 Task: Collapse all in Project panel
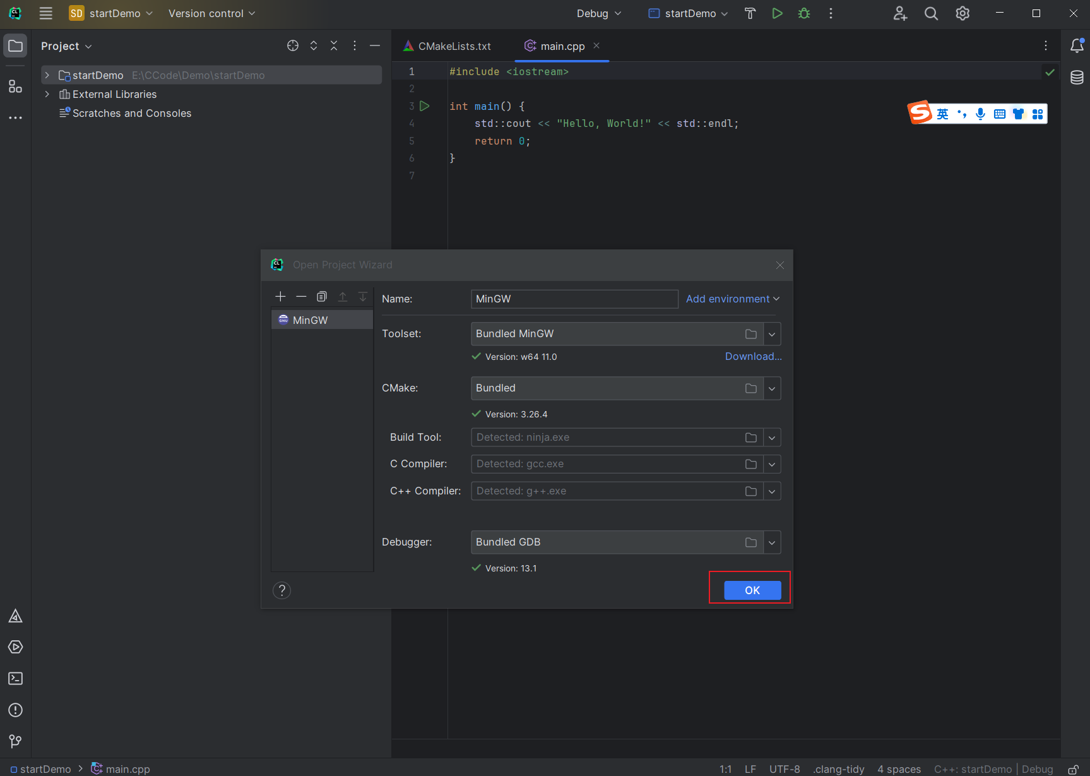[x=334, y=45]
